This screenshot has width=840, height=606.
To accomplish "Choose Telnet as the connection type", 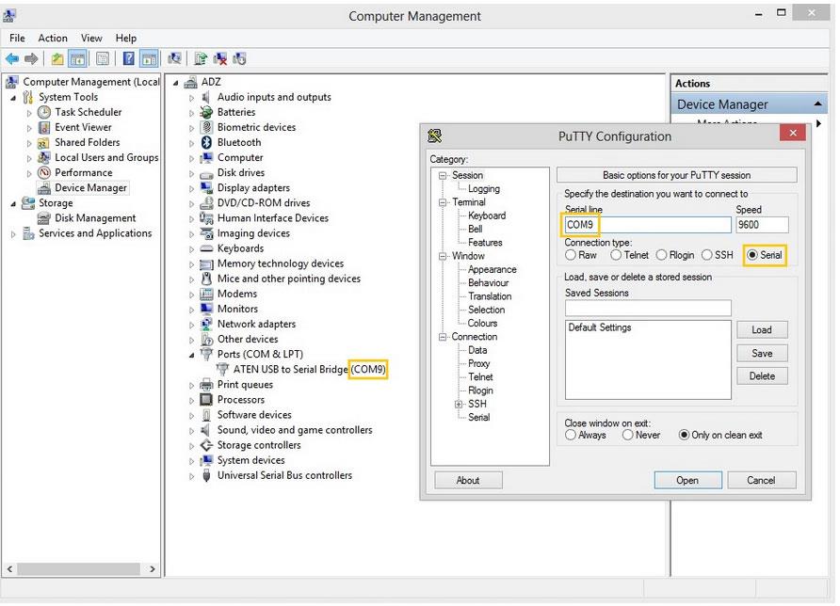I will tap(617, 255).
